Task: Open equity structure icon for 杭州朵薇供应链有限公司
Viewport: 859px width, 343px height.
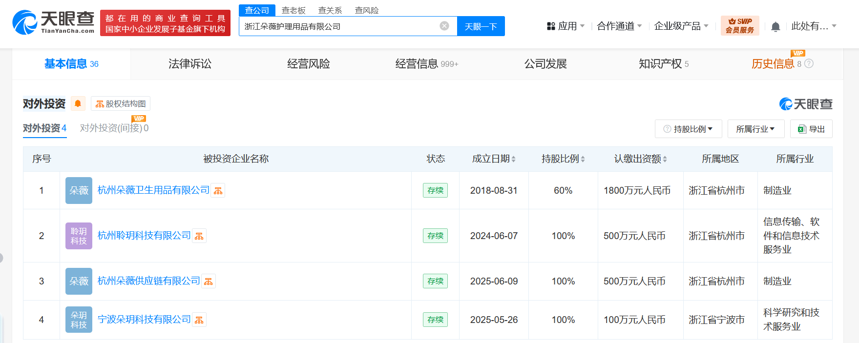Action: pyautogui.click(x=209, y=282)
